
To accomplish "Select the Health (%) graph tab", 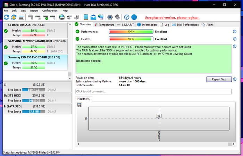I will [84, 99].
